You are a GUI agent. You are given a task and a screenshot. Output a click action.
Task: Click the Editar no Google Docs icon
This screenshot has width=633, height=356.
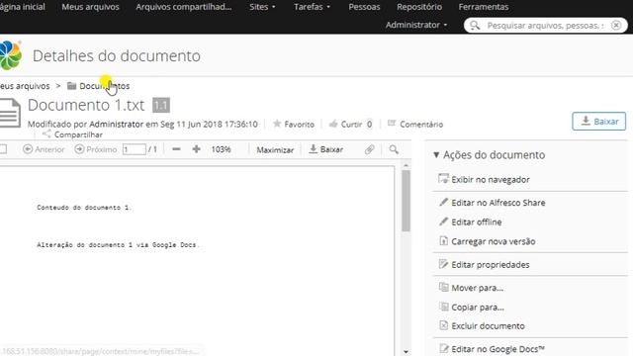coord(443,348)
